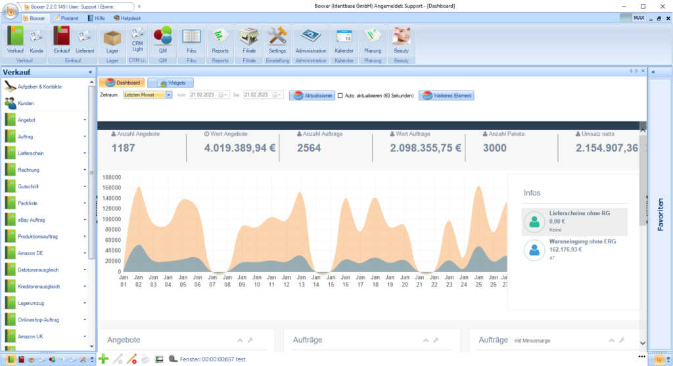The height and width of the screenshot is (366, 673).
Task: Open the Verkauf module in ribbon
Action: pos(15,40)
